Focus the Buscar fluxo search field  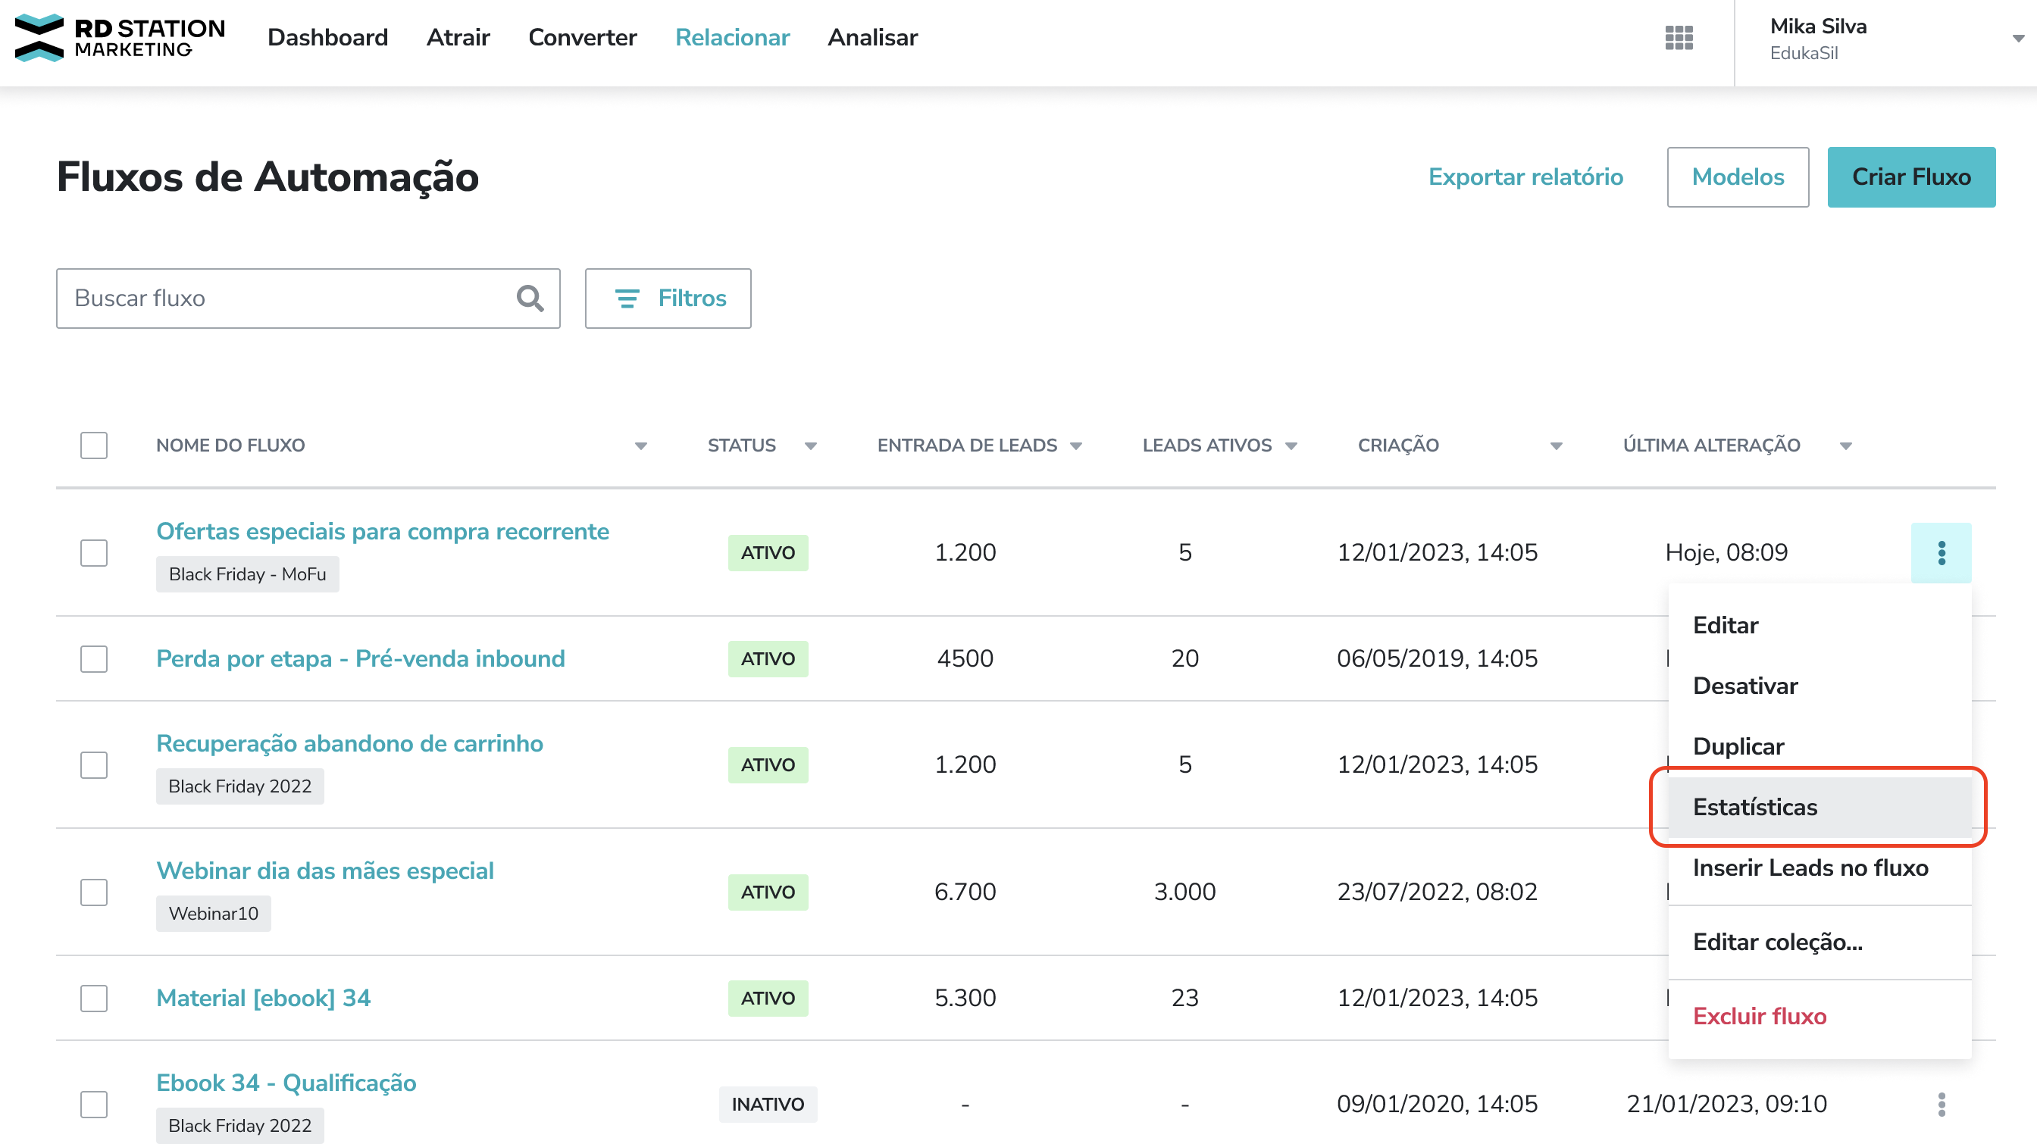[x=285, y=298]
